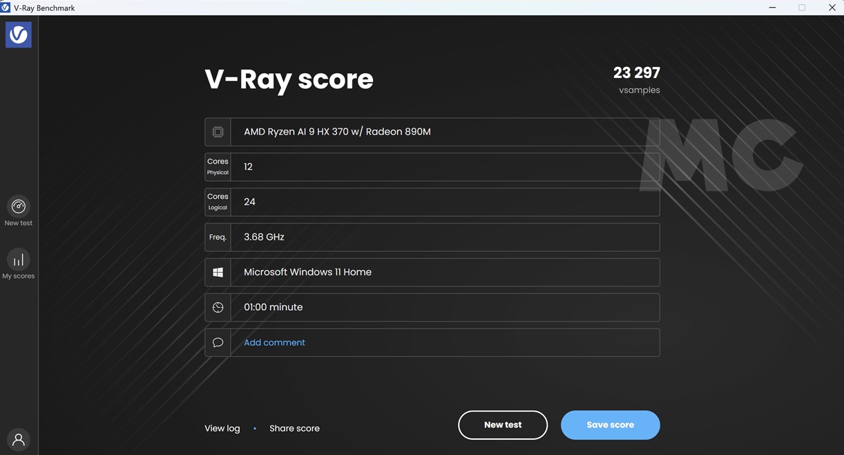Open the user account profile icon
This screenshot has width=844, height=455.
pos(19,439)
